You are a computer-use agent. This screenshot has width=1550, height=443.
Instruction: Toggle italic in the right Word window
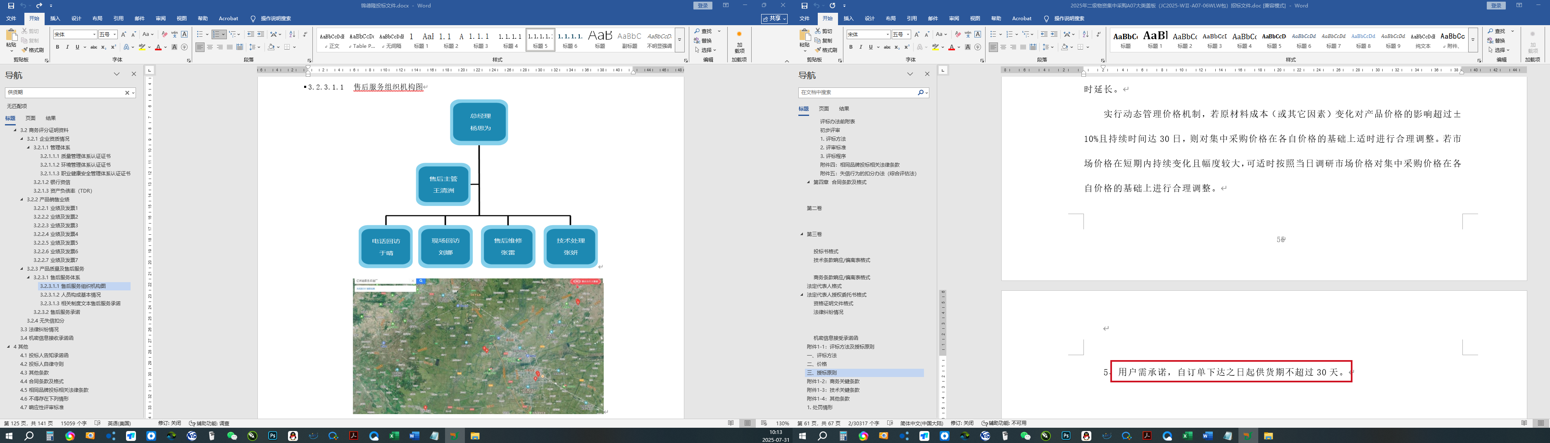[860, 47]
